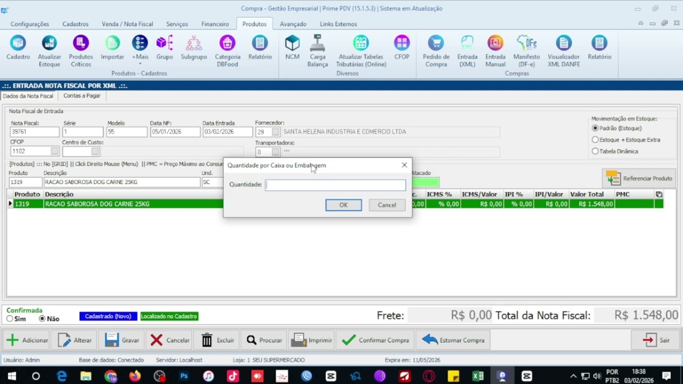Open Photoshop from the taskbar
The image size is (683, 384).
(184, 376)
